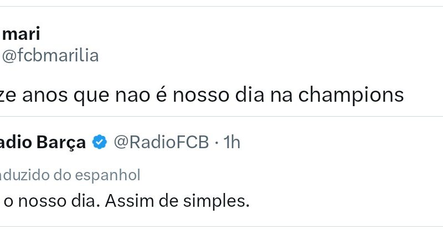Click the word "anos" in the main tweet
The height and width of the screenshot is (235, 443).
(54, 95)
